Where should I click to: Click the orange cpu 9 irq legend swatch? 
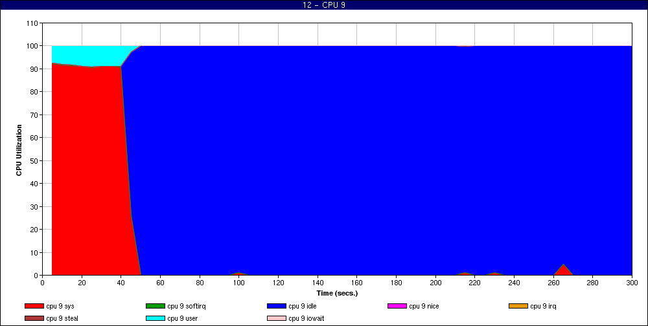518,306
